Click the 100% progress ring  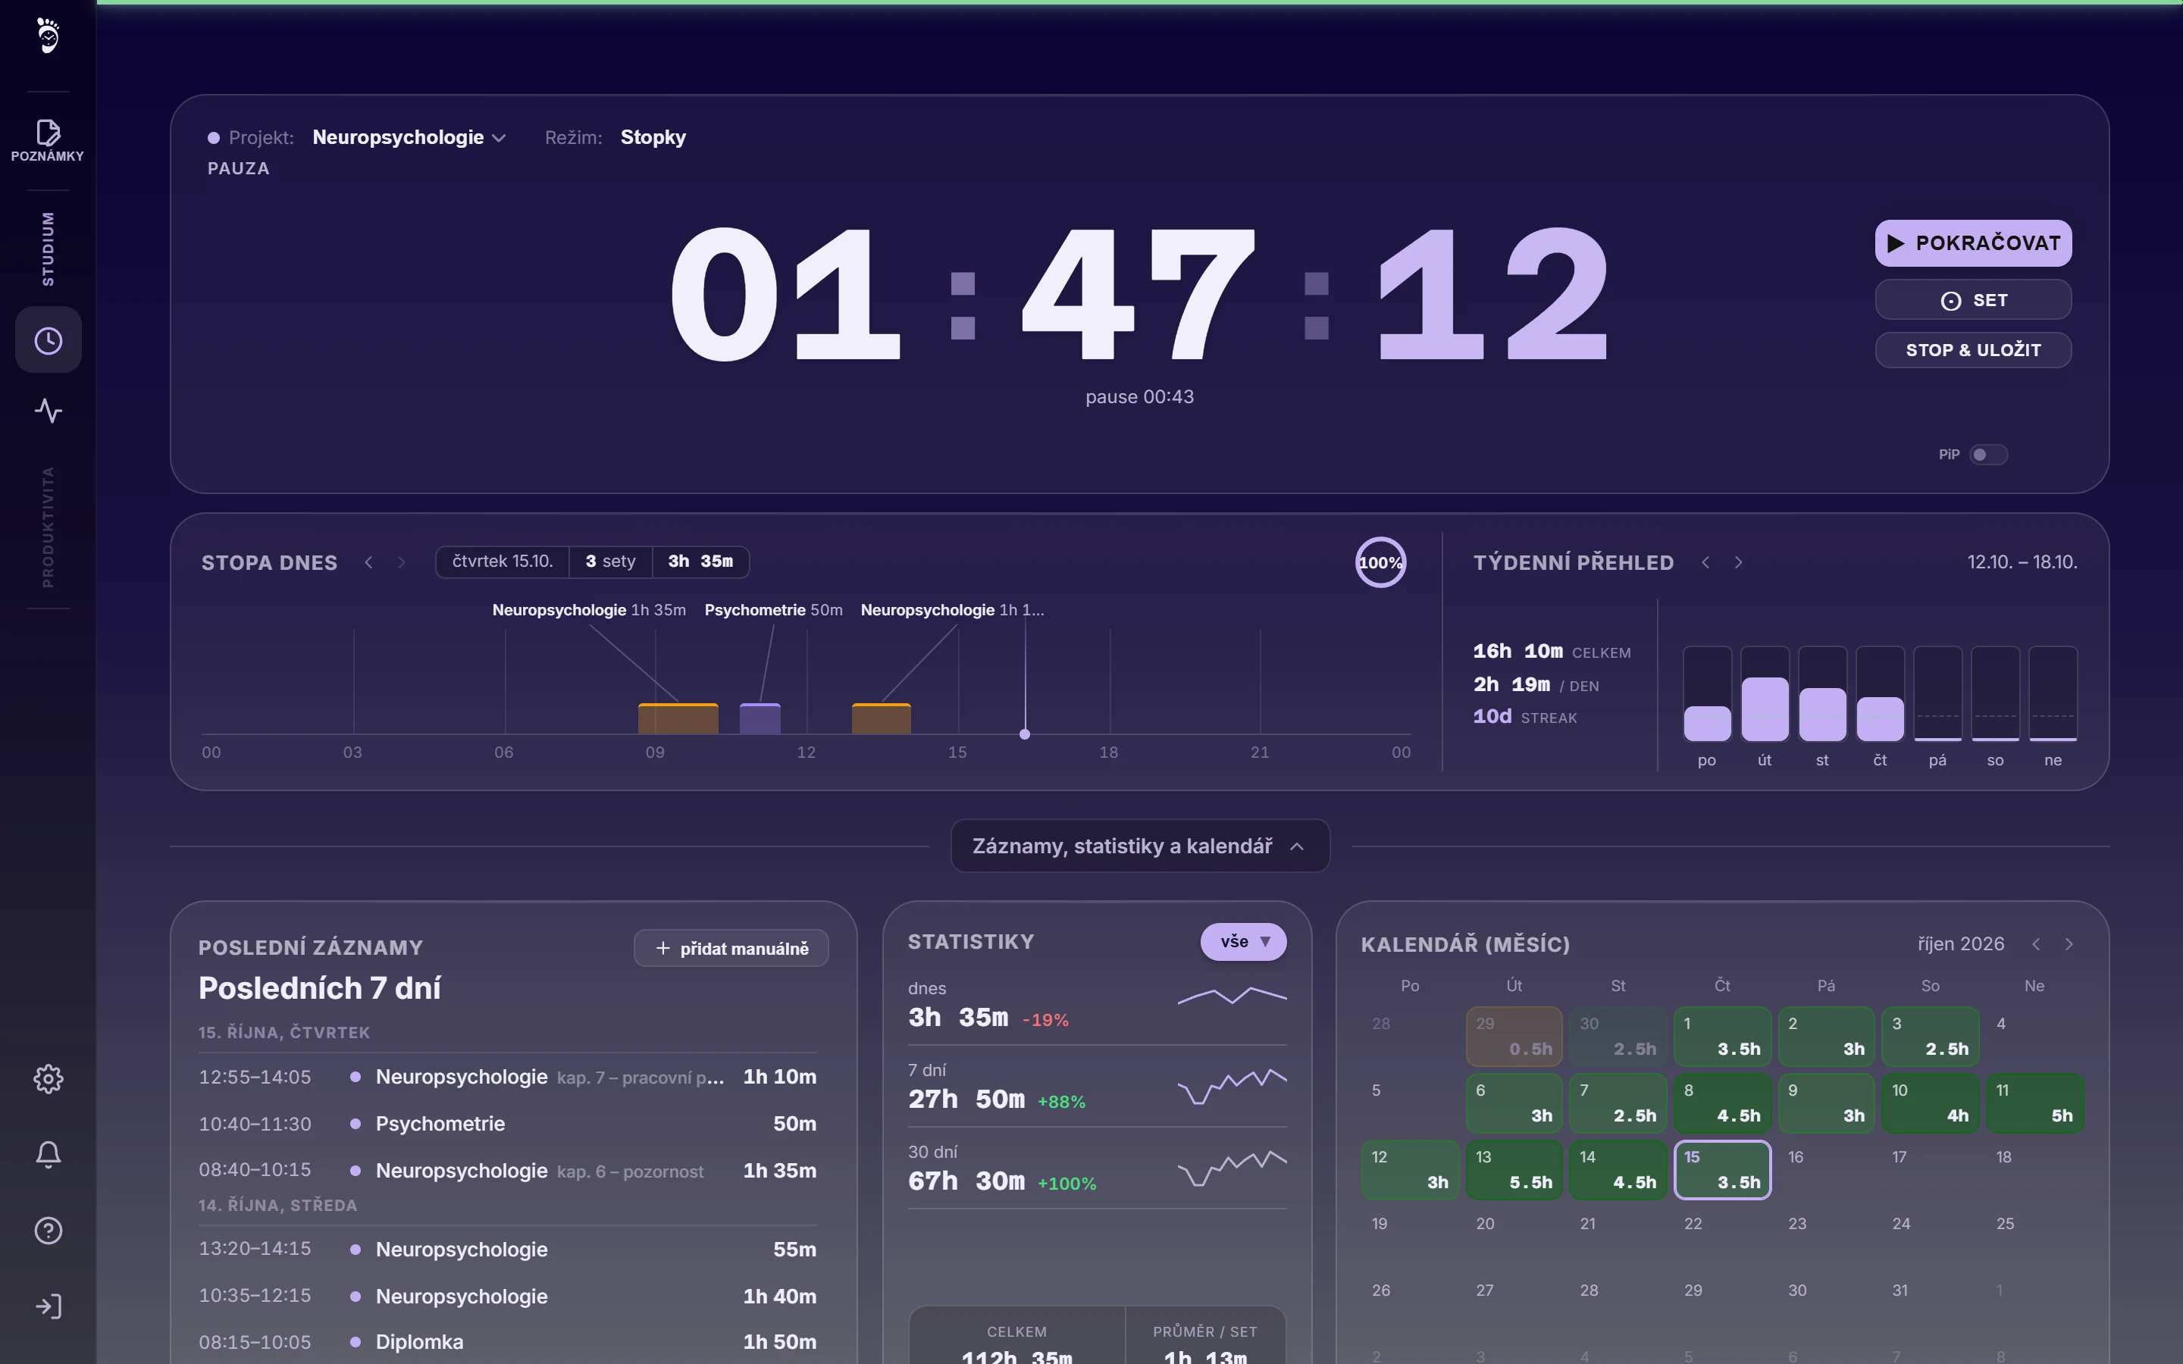(x=1380, y=562)
